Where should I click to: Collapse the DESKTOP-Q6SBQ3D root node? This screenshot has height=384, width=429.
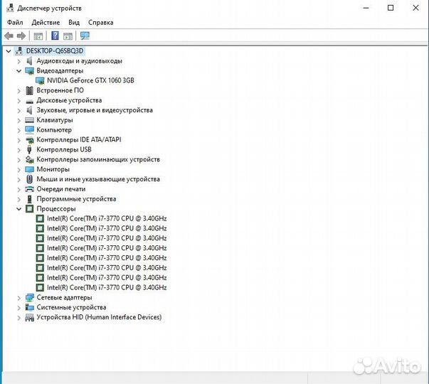click(9, 51)
